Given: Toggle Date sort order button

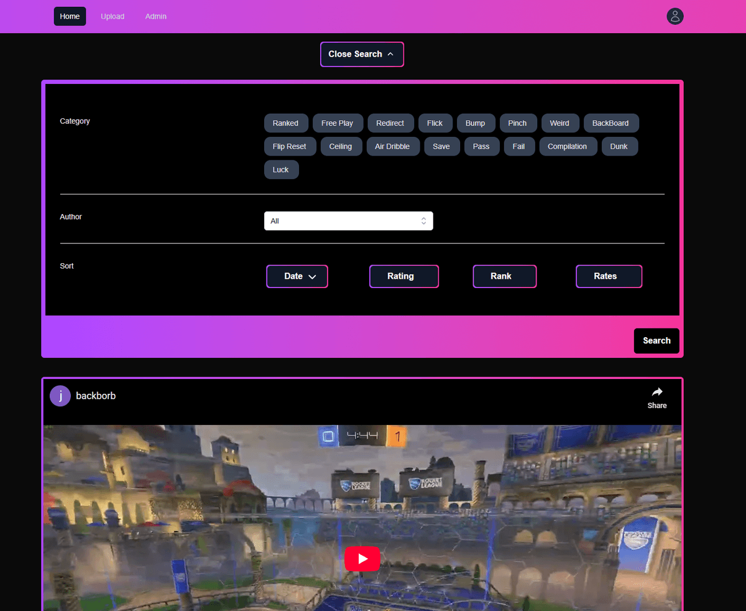Looking at the screenshot, I should pyautogui.click(x=297, y=276).
